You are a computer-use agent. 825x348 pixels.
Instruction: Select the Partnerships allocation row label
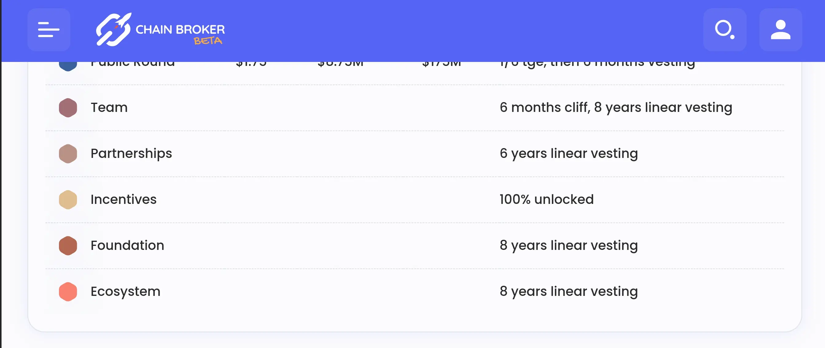click(131, 154)
